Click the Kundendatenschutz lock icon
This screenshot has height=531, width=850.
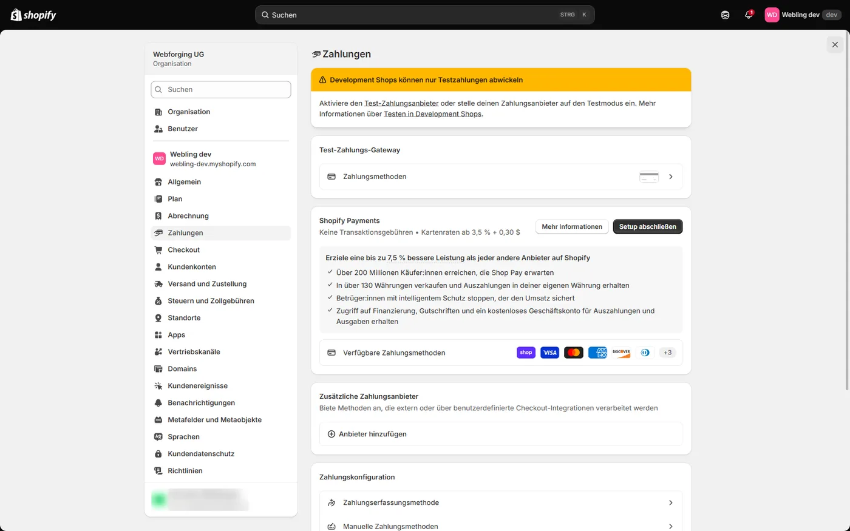pyautogui.click(x=158, y=454)
